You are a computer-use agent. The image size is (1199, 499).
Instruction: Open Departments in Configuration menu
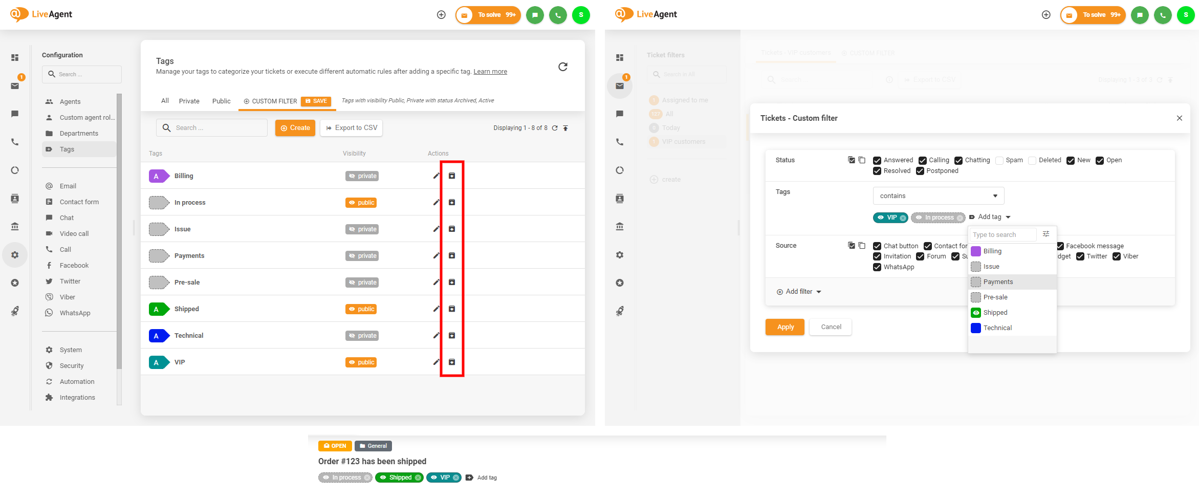(79, 134)
